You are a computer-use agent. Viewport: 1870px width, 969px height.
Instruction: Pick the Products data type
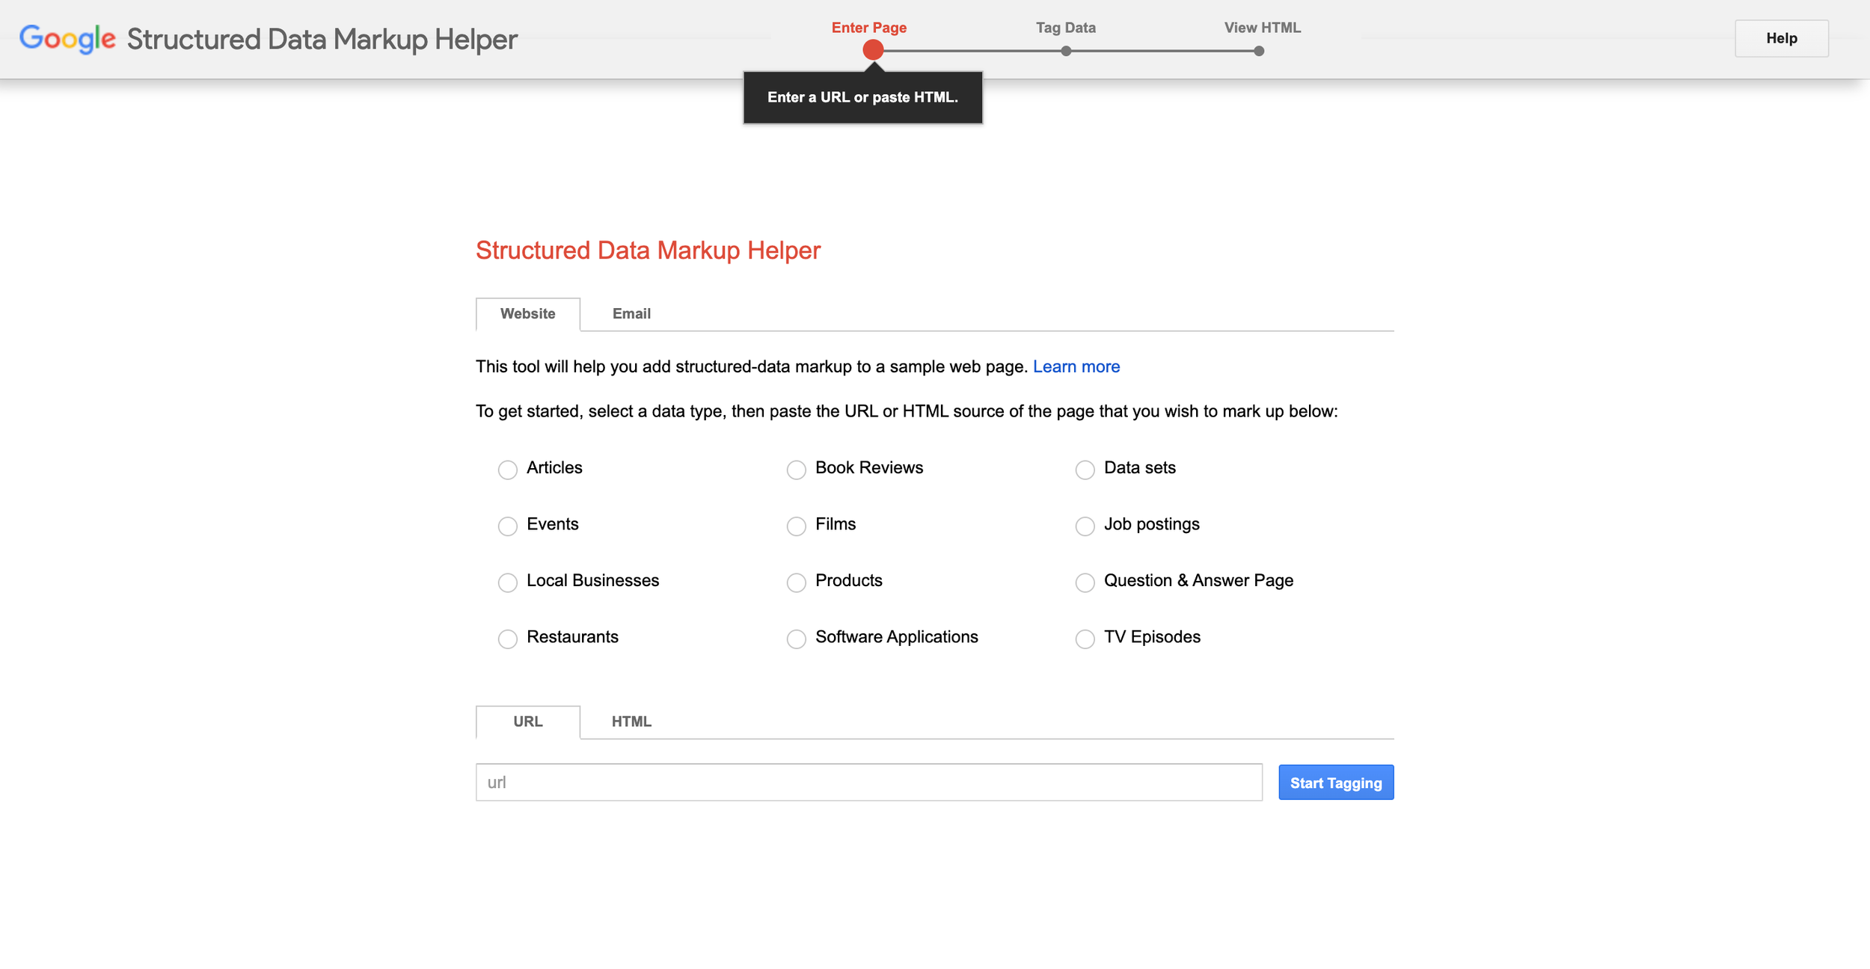point(797,582)
